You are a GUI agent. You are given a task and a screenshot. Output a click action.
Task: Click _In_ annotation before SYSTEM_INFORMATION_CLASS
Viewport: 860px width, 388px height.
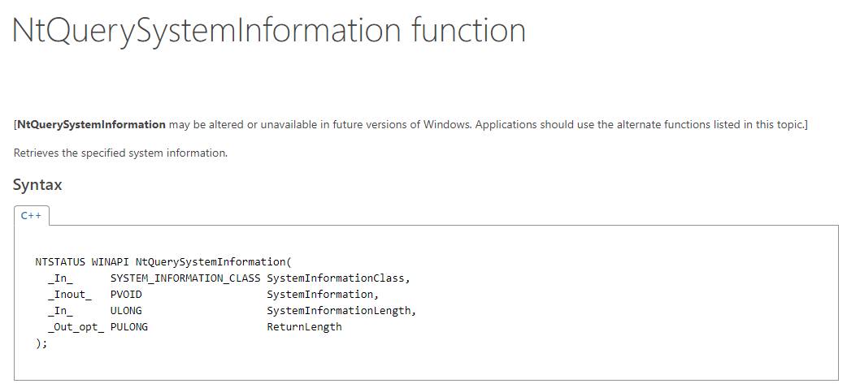point(60,278)
